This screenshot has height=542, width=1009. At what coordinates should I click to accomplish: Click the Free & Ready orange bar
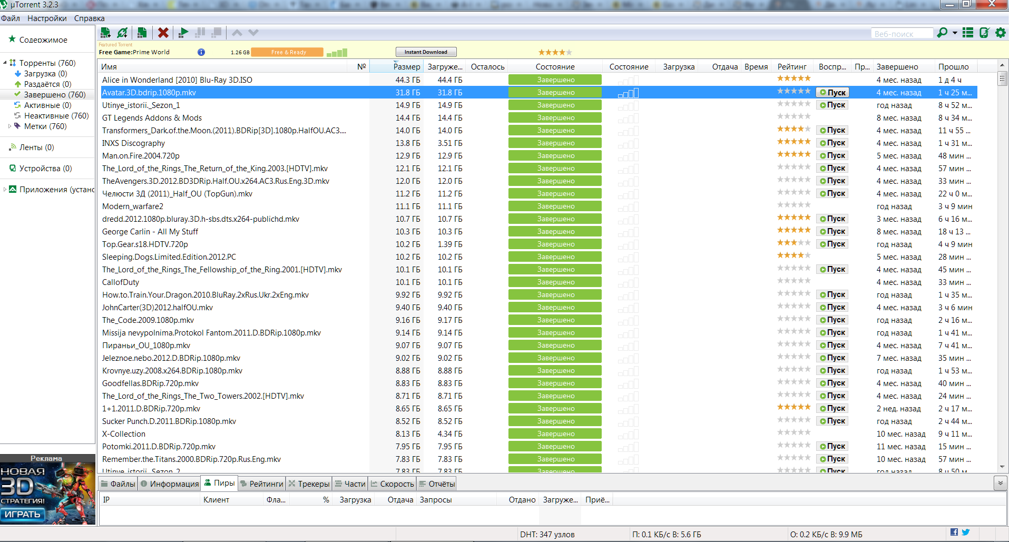click(288, 52)
